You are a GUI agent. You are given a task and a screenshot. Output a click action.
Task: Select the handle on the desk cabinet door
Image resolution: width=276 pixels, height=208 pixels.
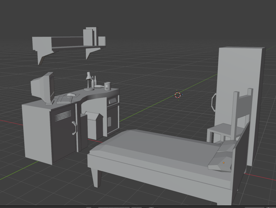pyautogui.click(x=75, y=128)
